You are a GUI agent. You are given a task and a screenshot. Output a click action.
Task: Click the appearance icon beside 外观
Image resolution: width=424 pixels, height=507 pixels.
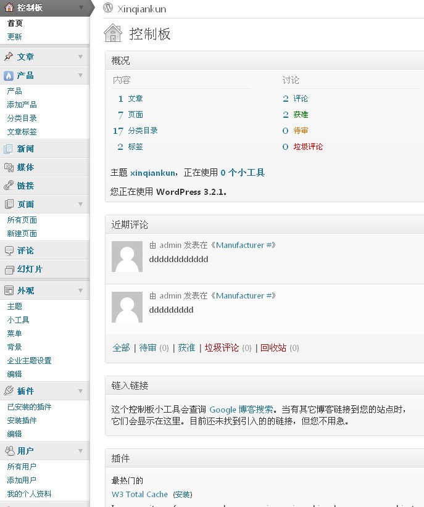(x=9, y=291)
